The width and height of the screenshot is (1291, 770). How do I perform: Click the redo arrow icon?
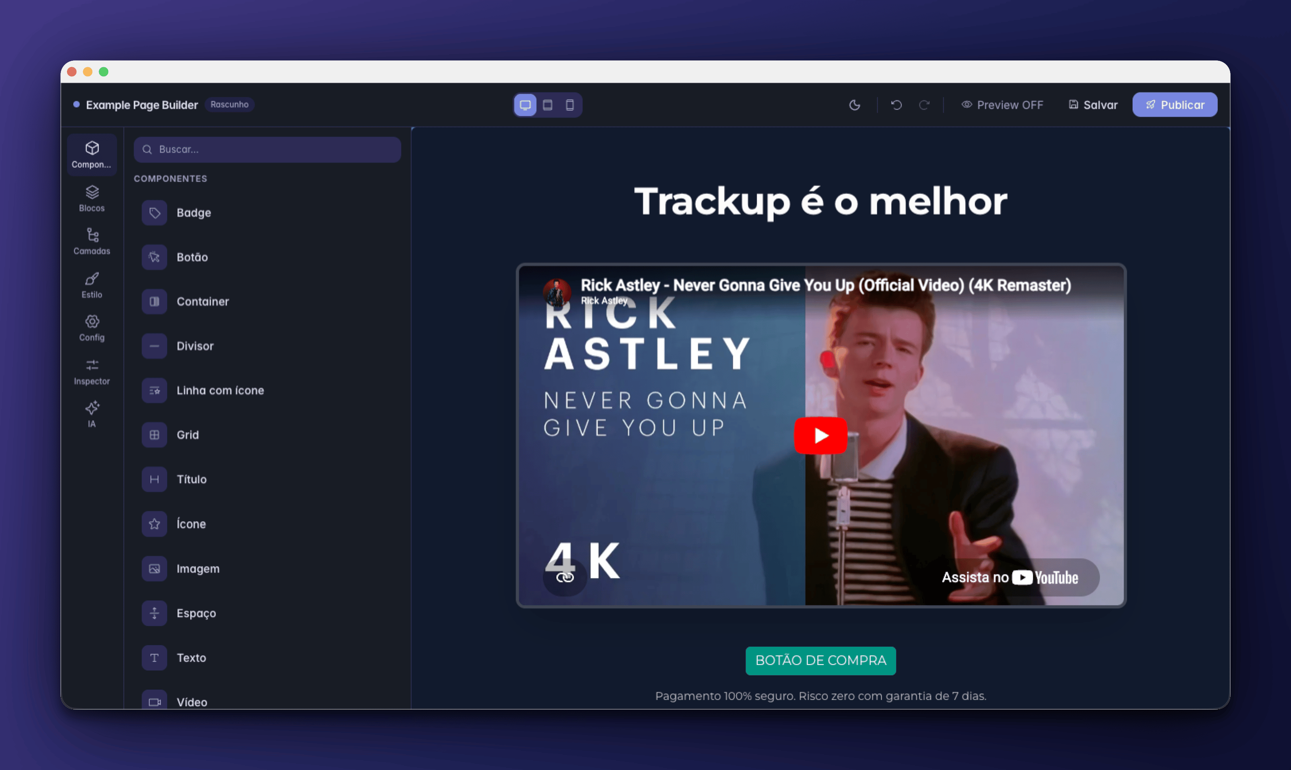(924, 105)
